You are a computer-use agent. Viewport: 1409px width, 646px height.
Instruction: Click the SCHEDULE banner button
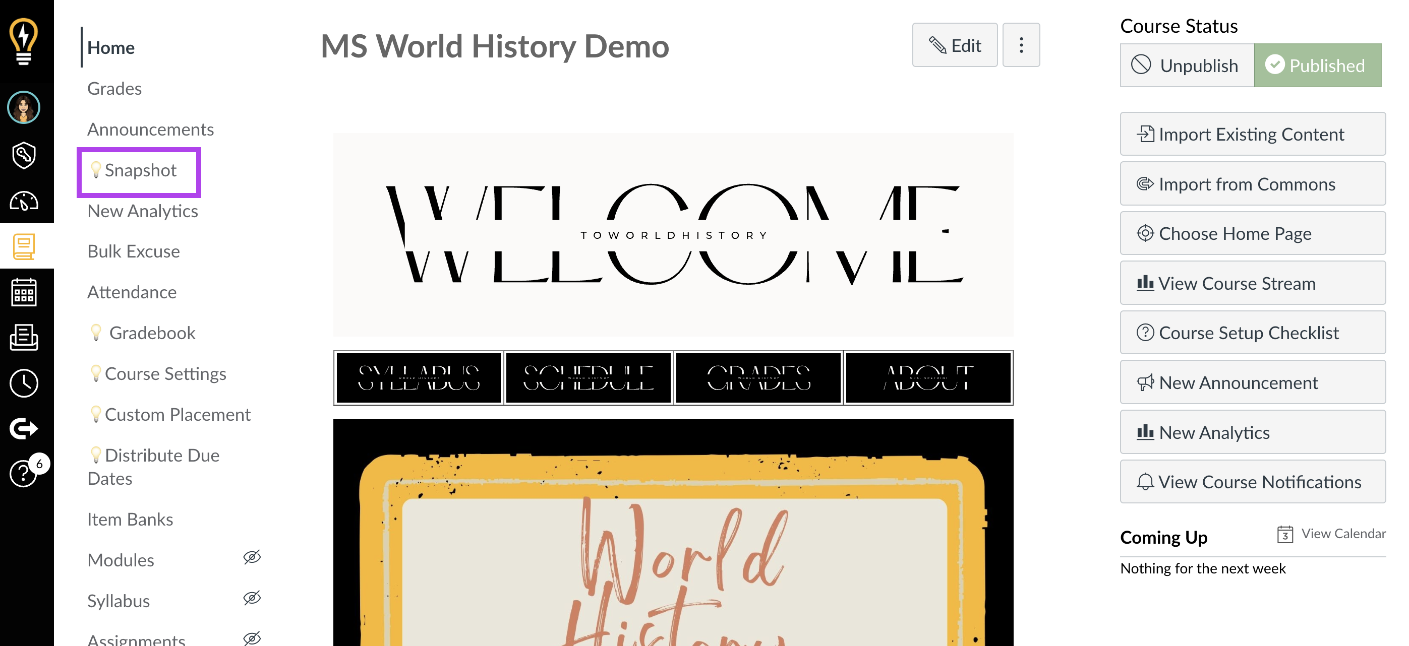(588, 378)
